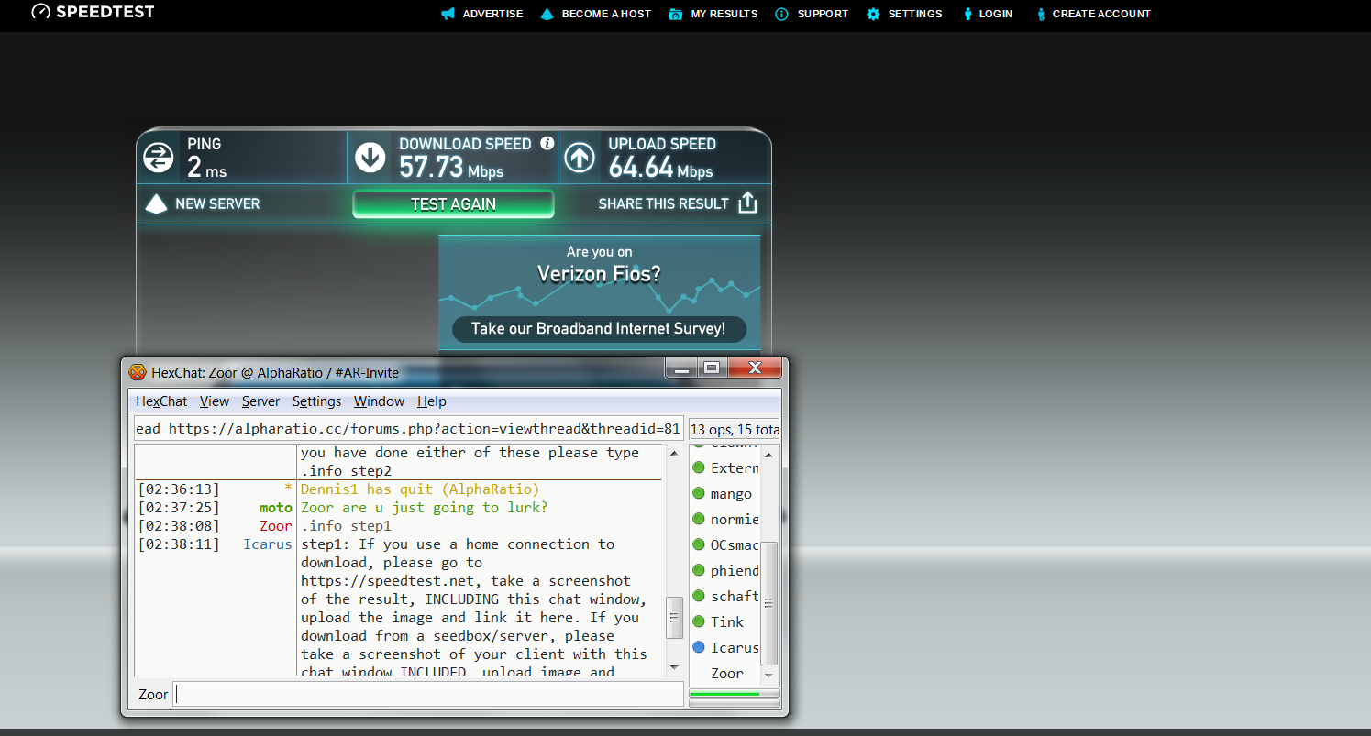1371x736 pixels.
Task: Click the Support info icon
Action: pos(781,14)
